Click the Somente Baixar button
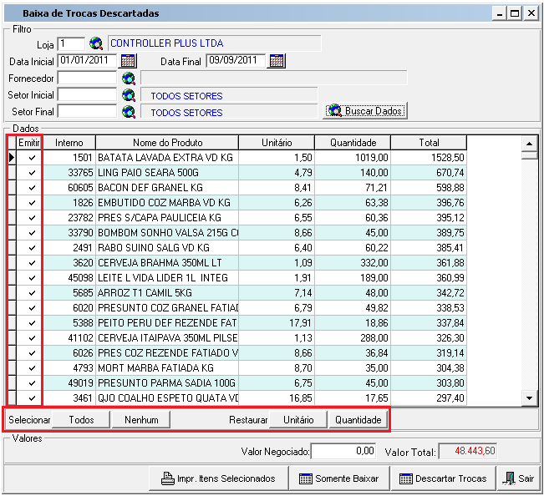Viewport: 544px width, 496px height. pyautogui.click(x=339, y=478)
